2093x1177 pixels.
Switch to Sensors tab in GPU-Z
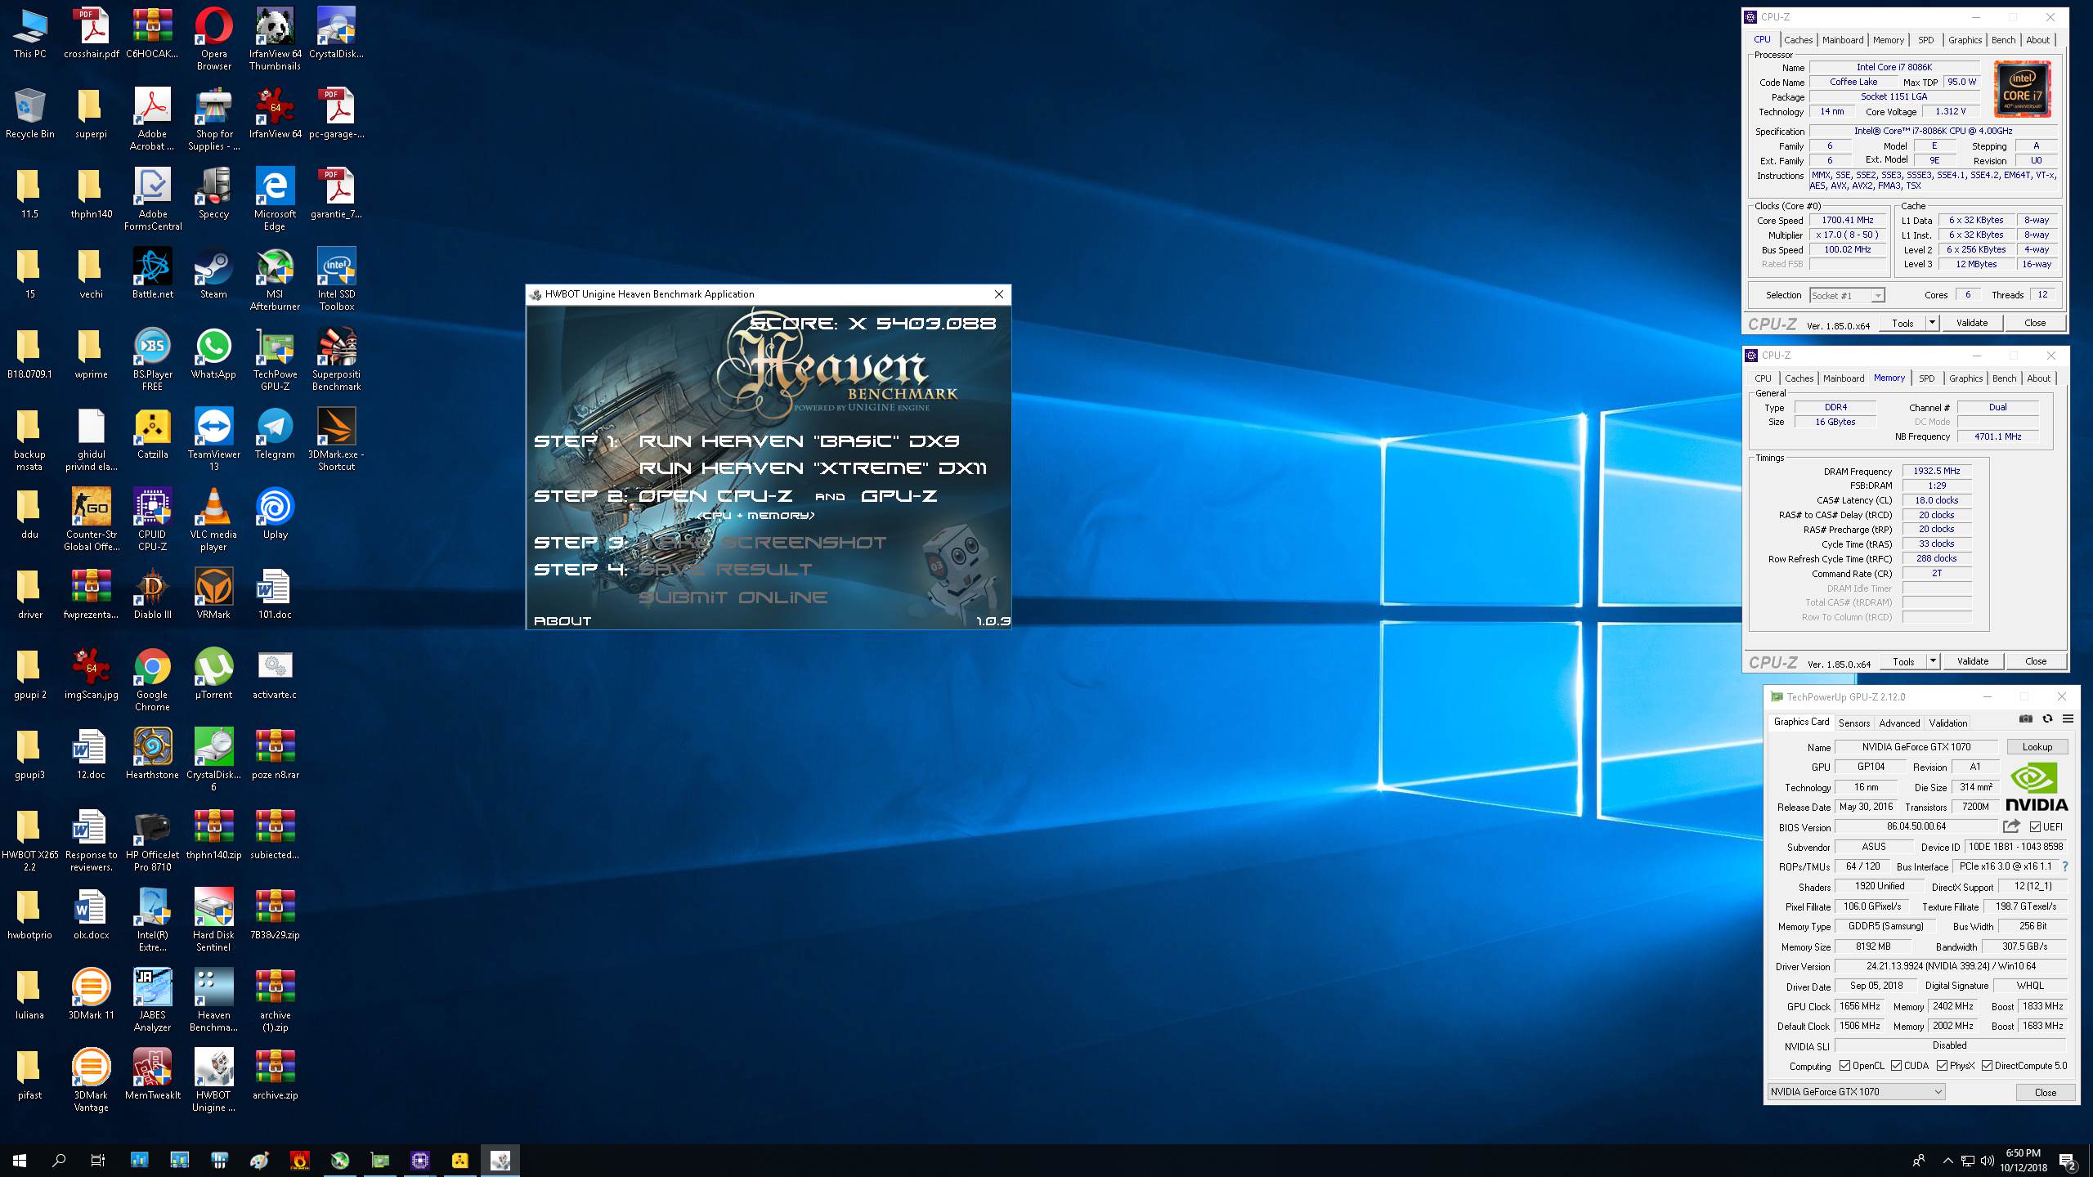1853,723
